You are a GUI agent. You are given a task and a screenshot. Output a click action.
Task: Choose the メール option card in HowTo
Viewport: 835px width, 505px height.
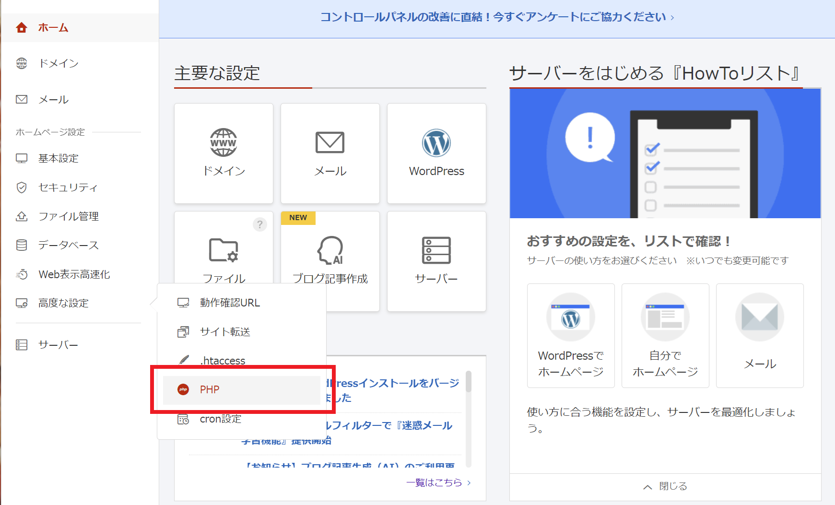pyautogui.click(x=760, y=336)
